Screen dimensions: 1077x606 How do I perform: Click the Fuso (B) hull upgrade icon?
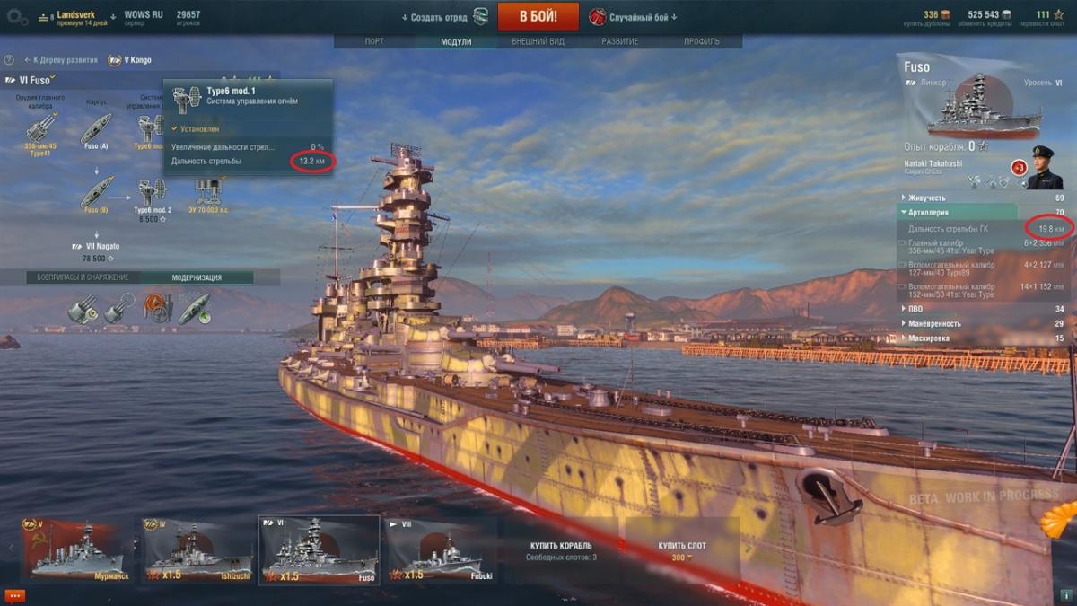(96, 191)
